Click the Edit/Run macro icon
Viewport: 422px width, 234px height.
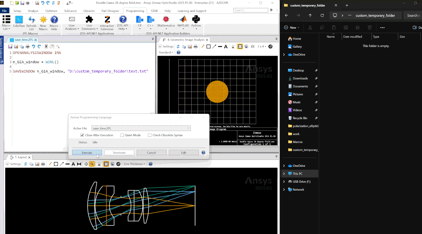click(19, 22)
